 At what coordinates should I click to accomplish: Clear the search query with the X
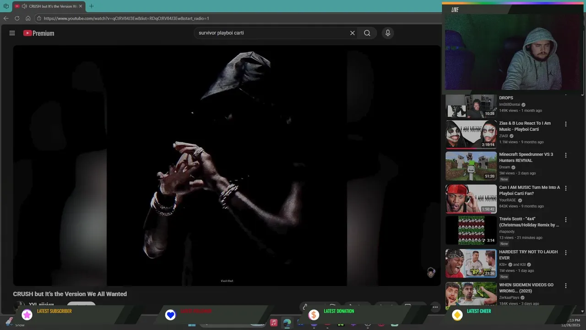353,33
